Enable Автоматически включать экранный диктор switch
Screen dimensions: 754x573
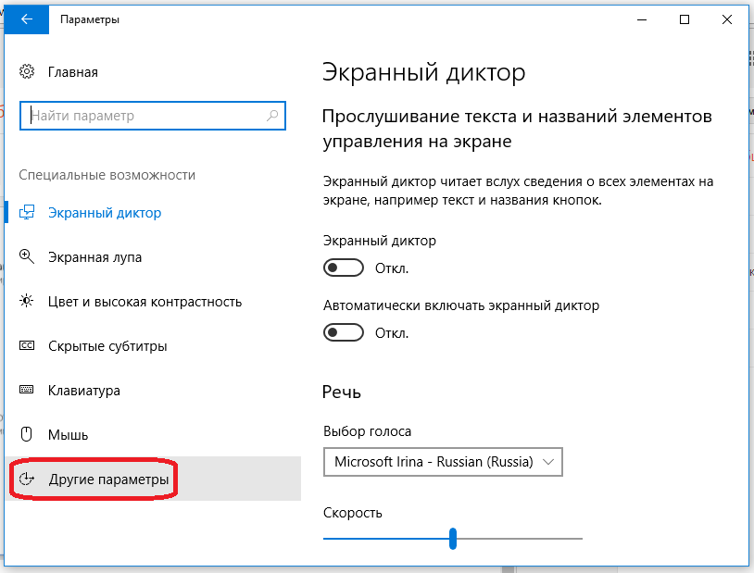[344, 332]
